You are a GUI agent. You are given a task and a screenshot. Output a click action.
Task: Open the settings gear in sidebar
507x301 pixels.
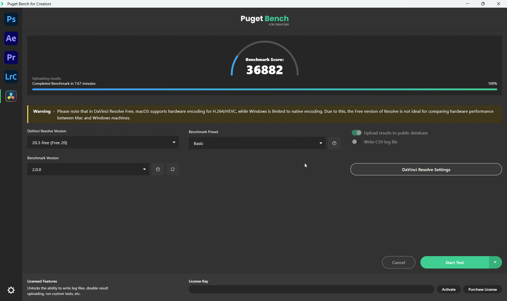[11, 290]
